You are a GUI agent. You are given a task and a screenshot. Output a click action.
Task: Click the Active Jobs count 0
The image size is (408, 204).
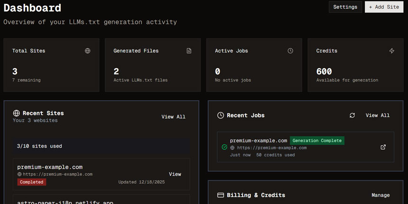(x=218, y=71)
